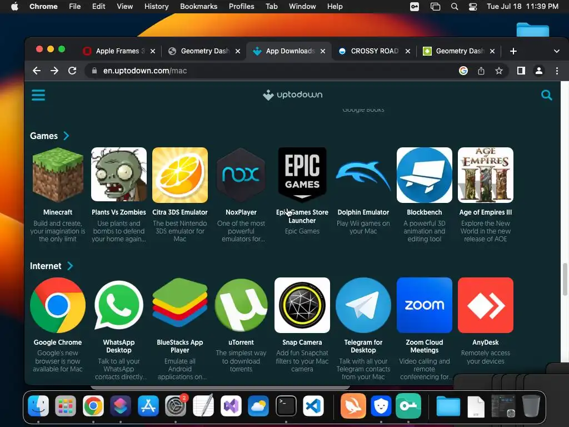This screenshot has width=569, height=427.
Task: Open Chrome three-dot menu
Action: pos(557,71)
